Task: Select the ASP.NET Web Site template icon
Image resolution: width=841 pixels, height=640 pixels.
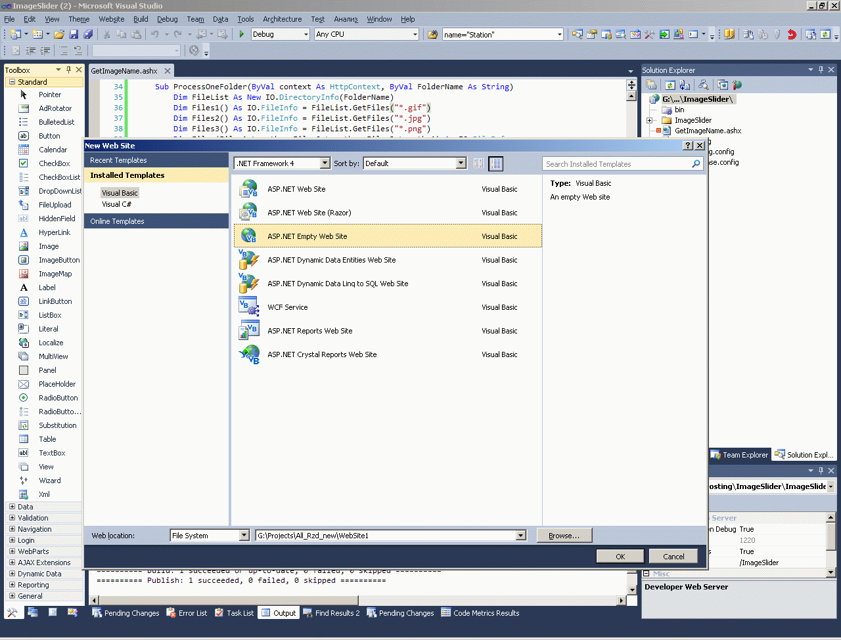Action: pyautogui.click(x=249, y=189)
